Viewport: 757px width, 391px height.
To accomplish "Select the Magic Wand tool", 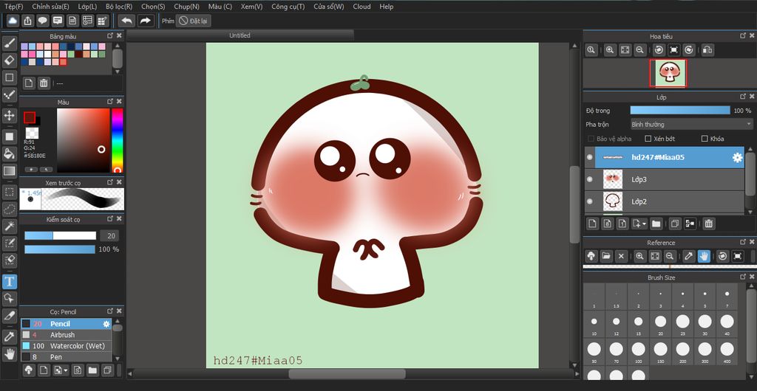I will 10,226.
